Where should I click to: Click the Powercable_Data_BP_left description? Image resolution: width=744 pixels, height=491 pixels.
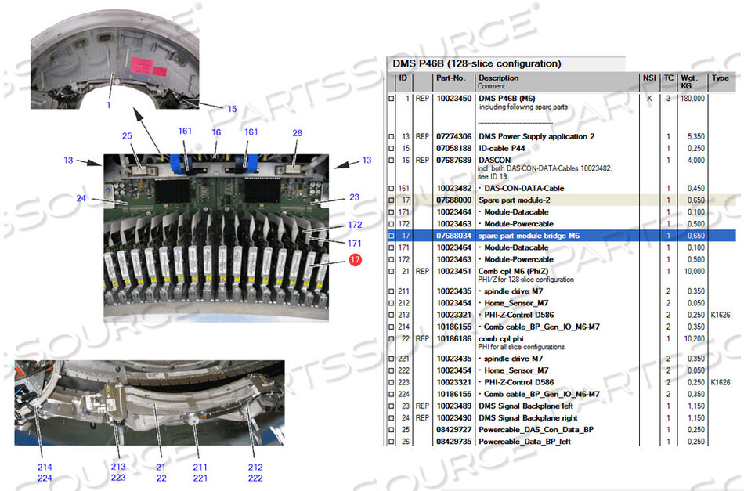(x=525, y=442)
